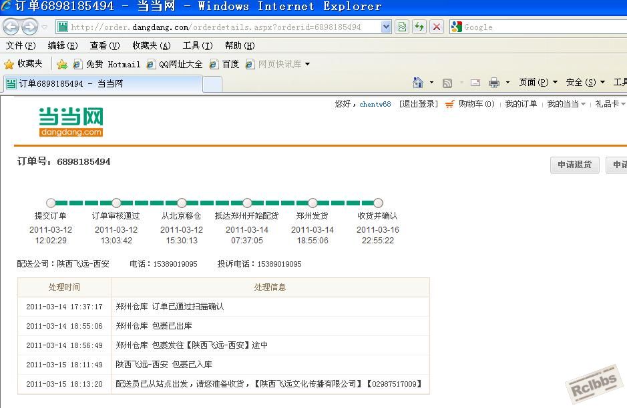Click the 申请退货 button
The width and height of the screenshot is (627, 408).
coord(575,165)
